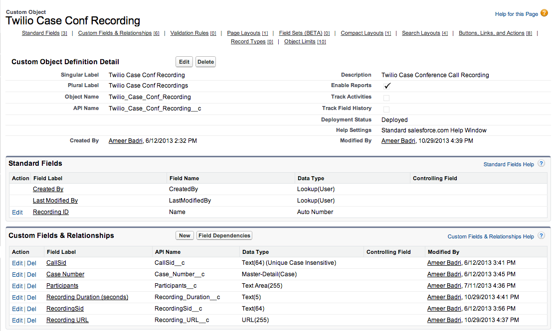Toggle the Track Activities checkbox
Screen dimensions: 552x331
(x=386, y=98)
